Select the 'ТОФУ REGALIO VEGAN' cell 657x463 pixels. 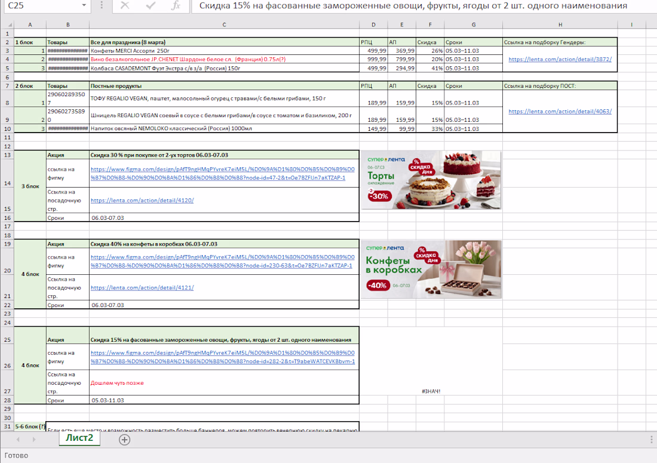pyautogui.click(x=224, y=99)
